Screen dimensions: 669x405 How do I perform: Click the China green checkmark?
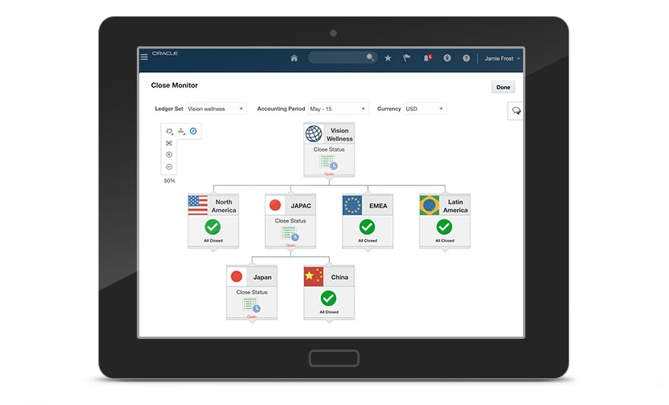pos(328,299)
